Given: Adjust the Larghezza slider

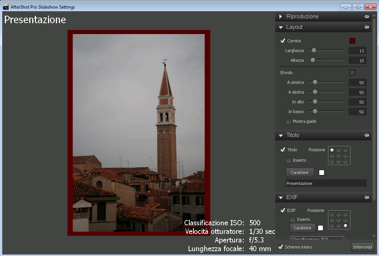Looking at the screenshot, I should pos(314,51).
